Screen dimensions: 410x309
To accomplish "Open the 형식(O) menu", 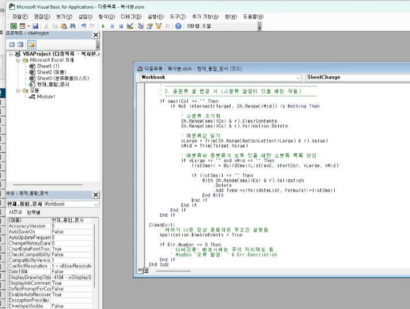I will [106, 17].
